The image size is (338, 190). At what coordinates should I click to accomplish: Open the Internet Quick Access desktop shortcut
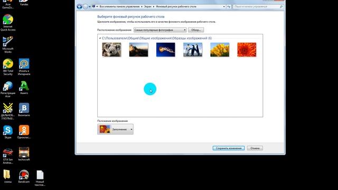(x=8, y=23)
